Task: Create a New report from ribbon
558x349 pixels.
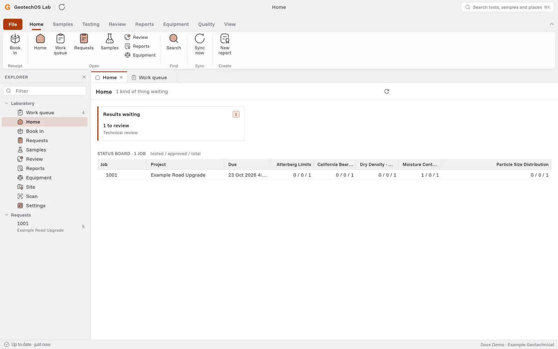Action: pos(225,44)
